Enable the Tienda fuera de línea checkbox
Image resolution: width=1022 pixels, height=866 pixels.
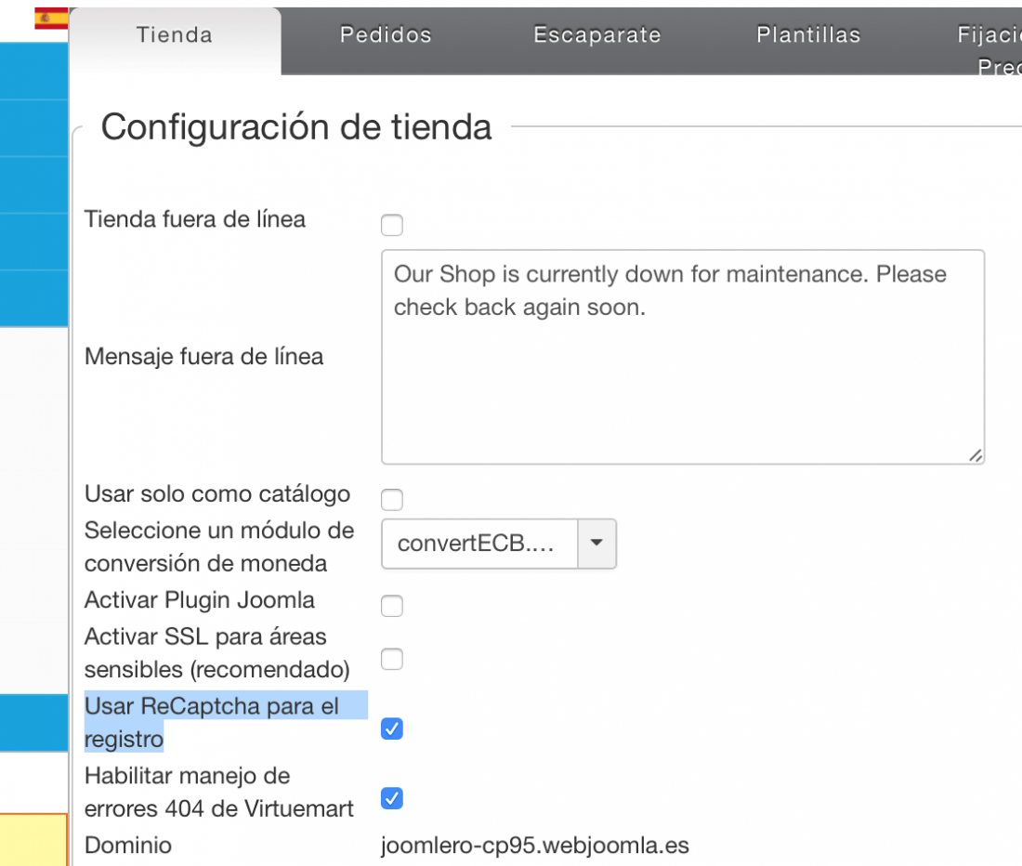tap(392, 225)
